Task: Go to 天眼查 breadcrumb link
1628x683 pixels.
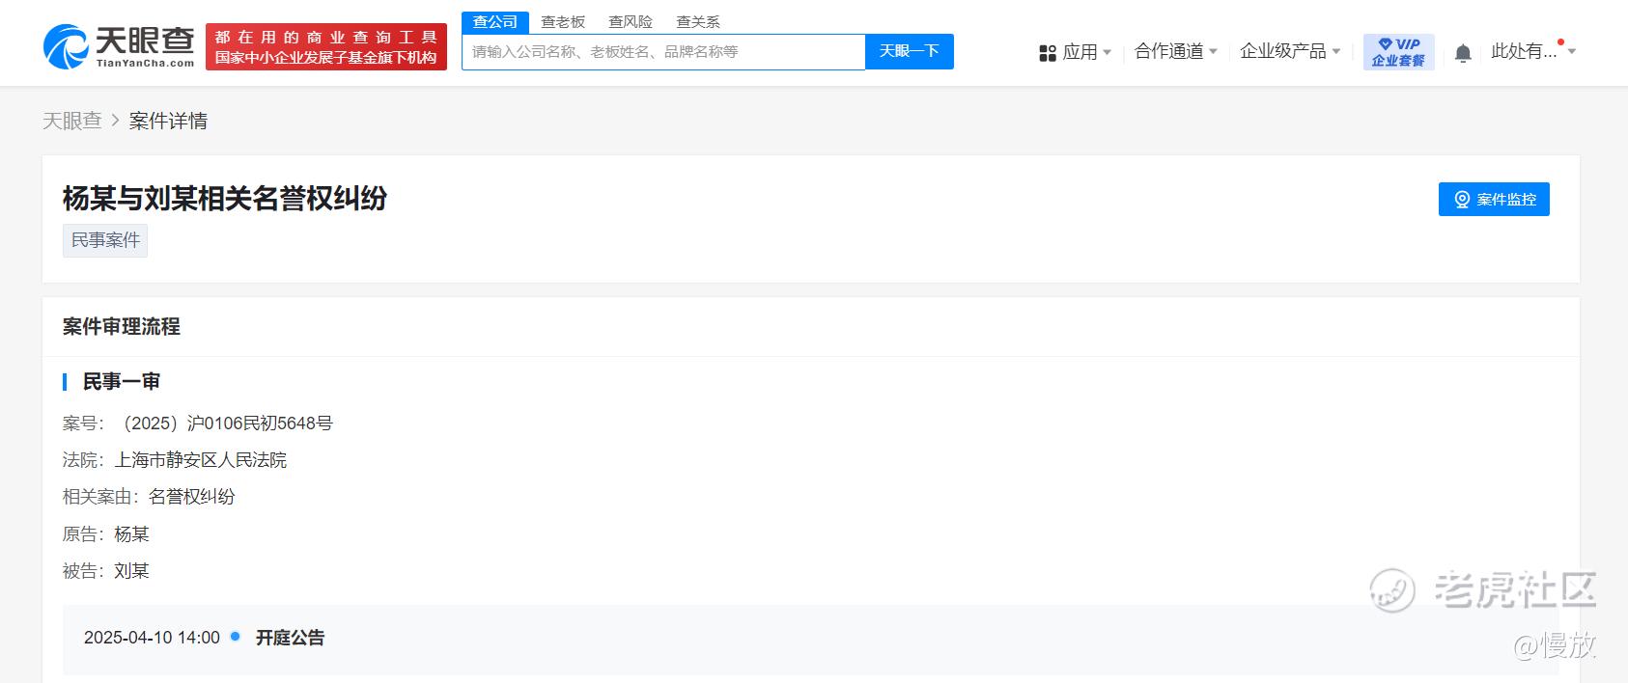Action: tap(72, 121)
